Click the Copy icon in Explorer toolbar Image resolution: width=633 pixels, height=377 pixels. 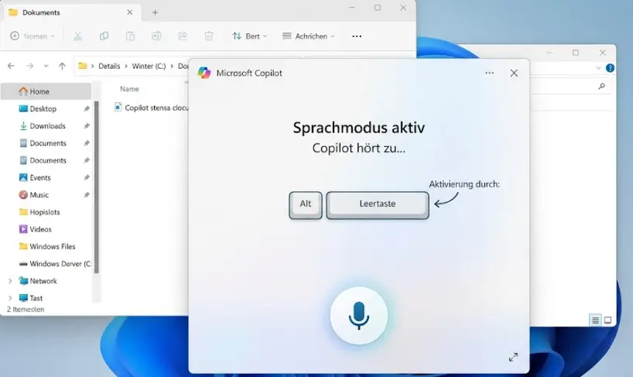click(104, 36)
